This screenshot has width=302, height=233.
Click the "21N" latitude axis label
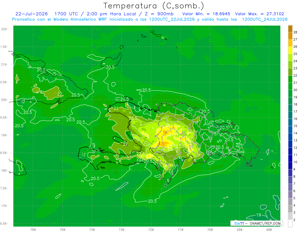tap(4, 64)
